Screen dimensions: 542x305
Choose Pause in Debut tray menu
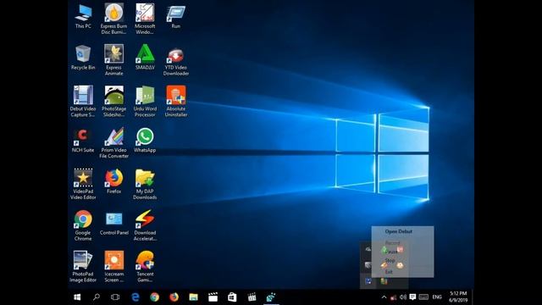tap(390, 252)
